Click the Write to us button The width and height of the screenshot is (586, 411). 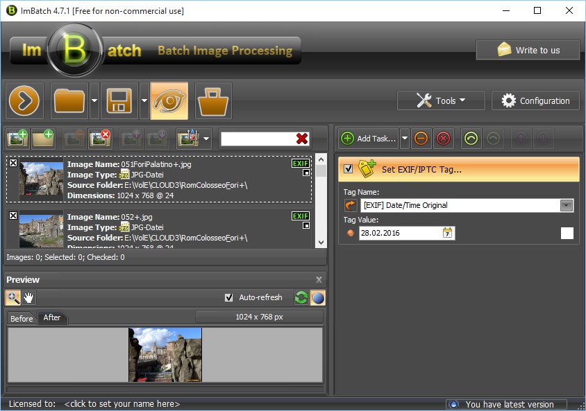(x=528, y=50)
